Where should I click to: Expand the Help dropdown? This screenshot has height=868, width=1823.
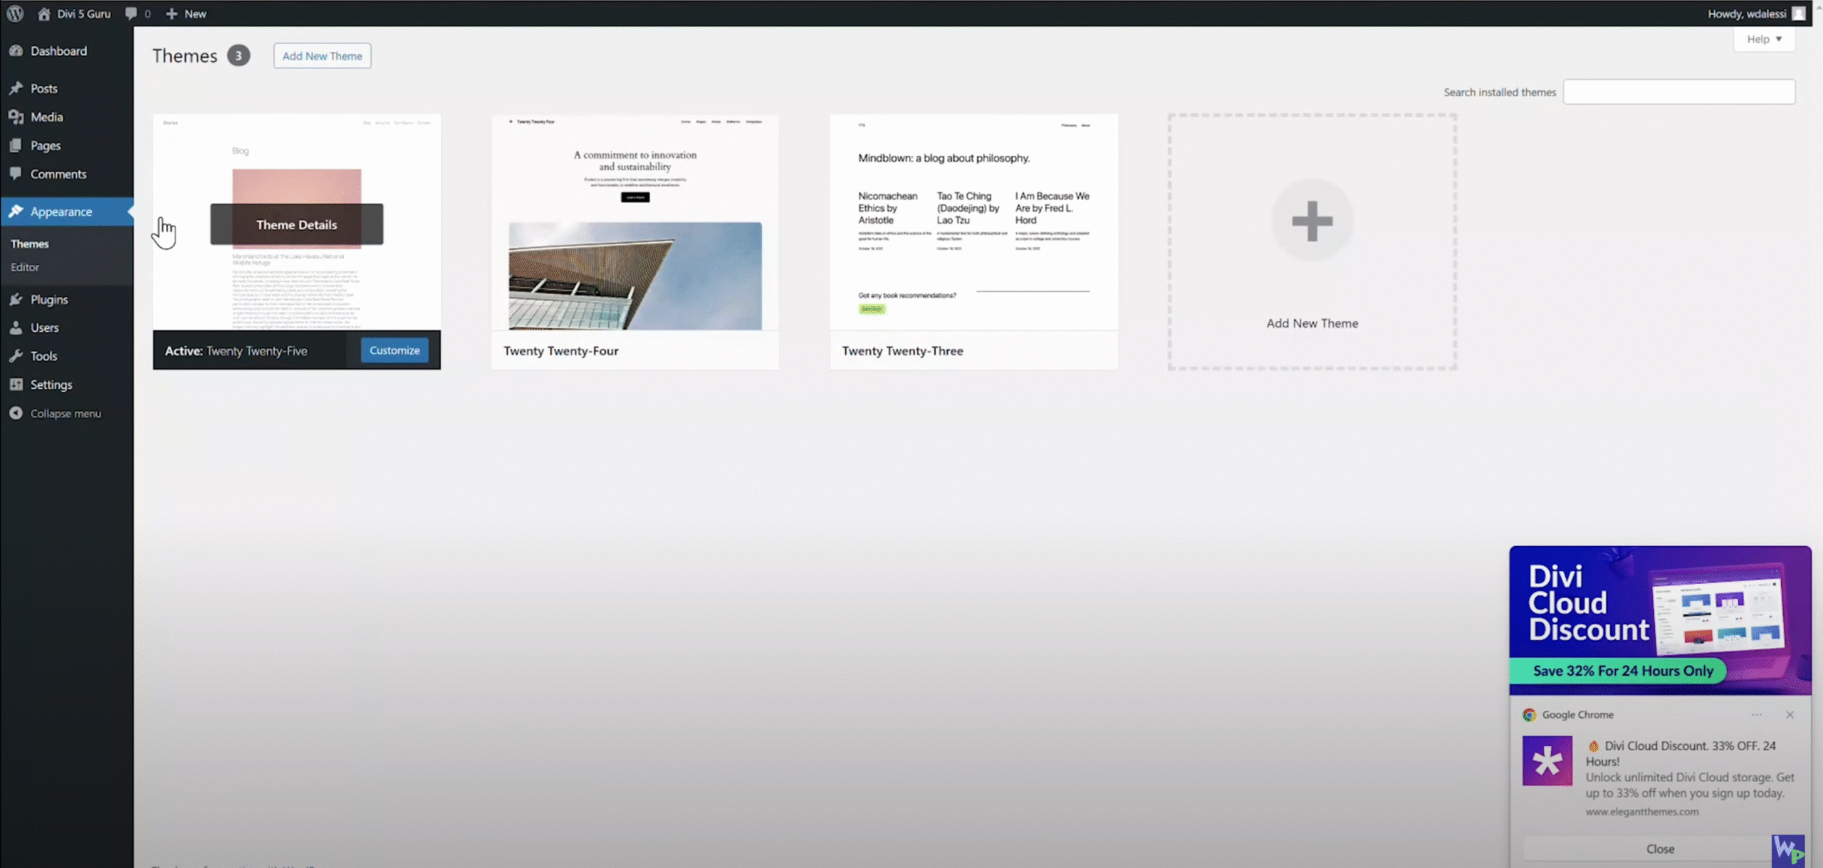(1765, 39)
